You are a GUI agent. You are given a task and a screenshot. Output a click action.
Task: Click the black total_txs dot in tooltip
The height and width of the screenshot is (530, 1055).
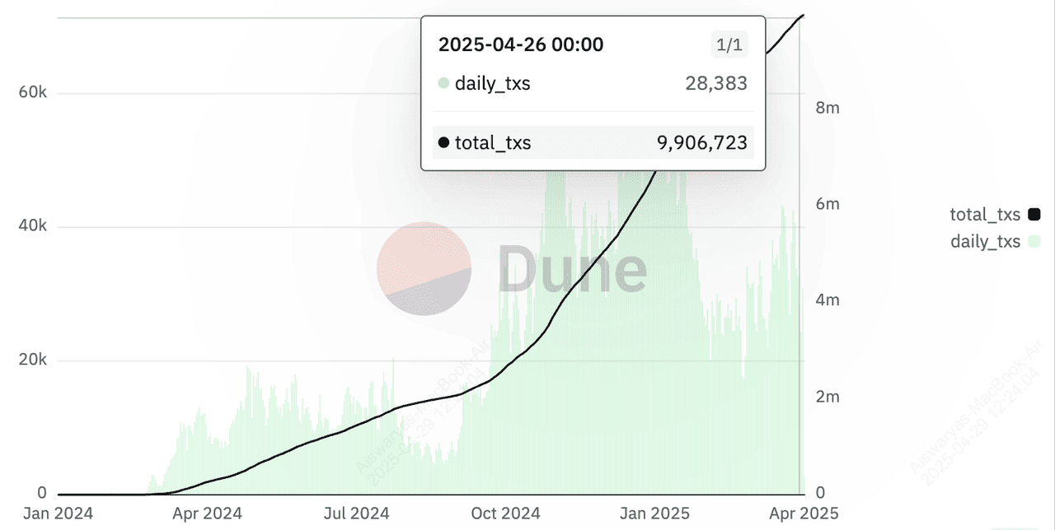click(443, 143)
